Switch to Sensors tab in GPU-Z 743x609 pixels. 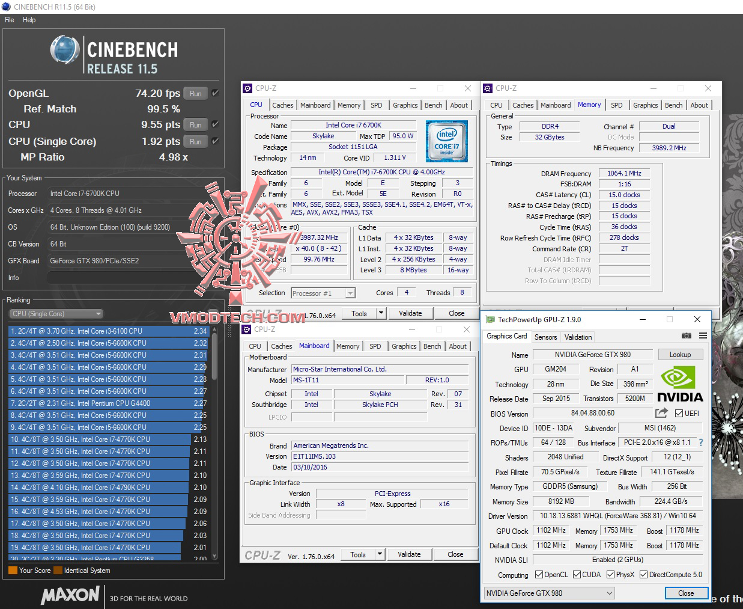click(x=545, y=337)
